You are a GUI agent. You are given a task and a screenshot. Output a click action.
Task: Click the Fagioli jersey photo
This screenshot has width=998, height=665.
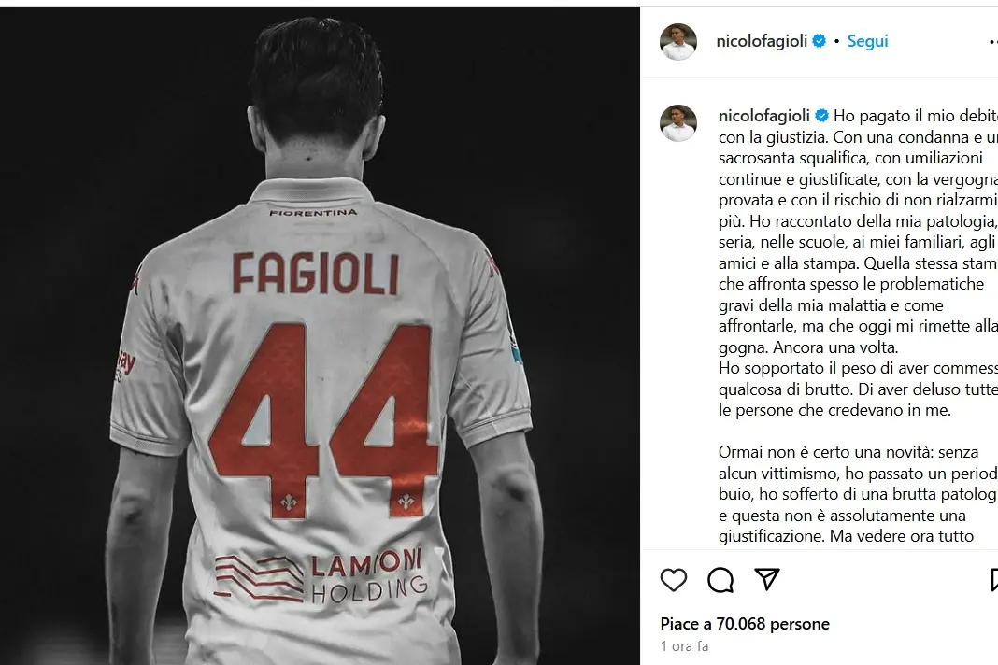[x=320, y=335]
